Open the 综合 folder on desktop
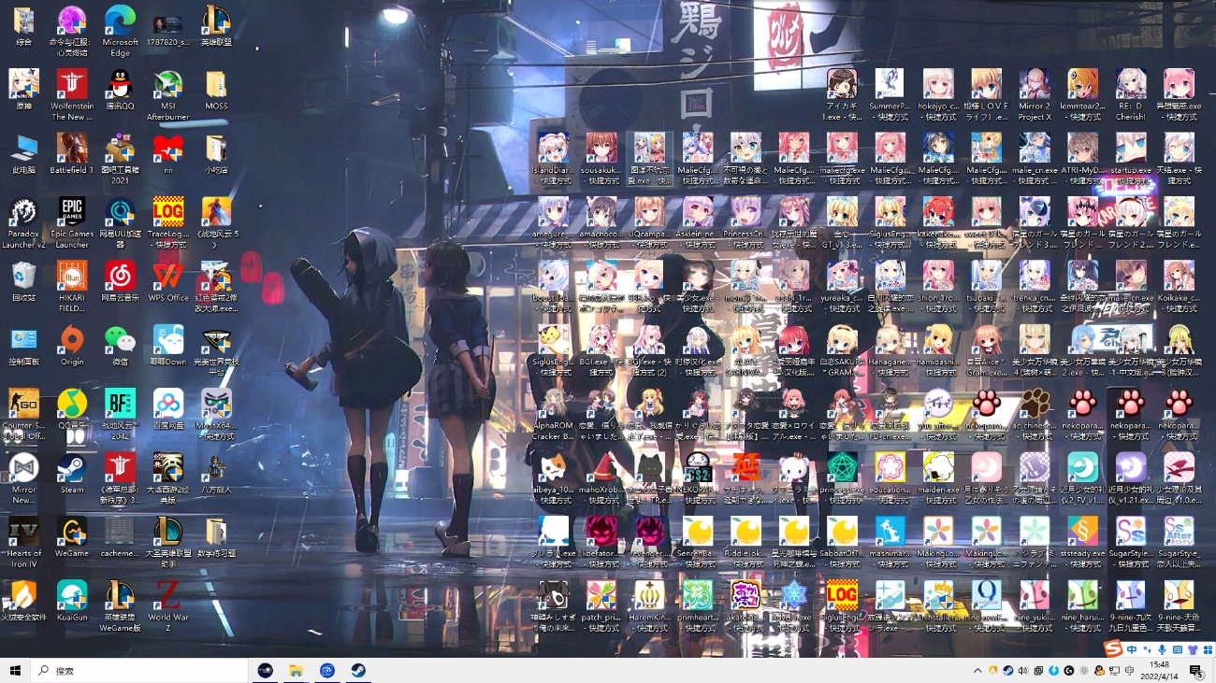The height and width of the screenshot is (683, 1216). [x=23, y=27]
